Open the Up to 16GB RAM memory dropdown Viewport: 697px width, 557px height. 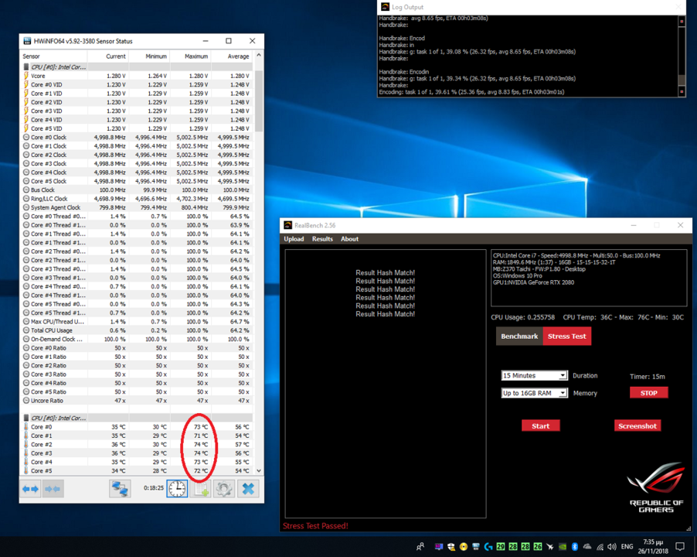point(534,393)
